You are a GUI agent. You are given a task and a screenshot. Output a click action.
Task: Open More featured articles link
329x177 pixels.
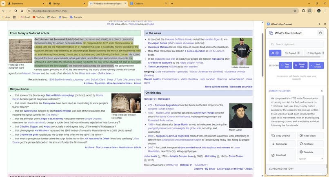119,83
